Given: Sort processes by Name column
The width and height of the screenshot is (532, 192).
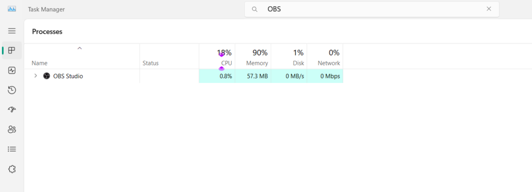Looking at the screenshot, I should coord(39,63).
